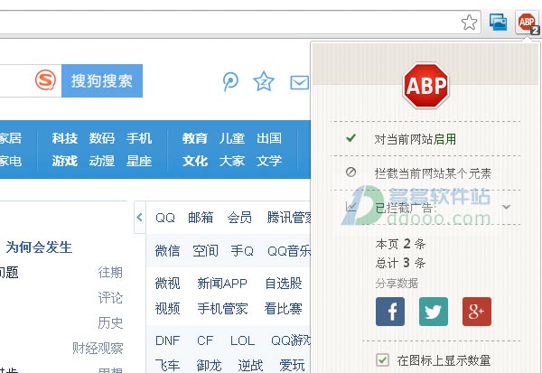Bookmark this page with the star icon
The width and height of the screenshot is (542, 373).
coord(469,23)
